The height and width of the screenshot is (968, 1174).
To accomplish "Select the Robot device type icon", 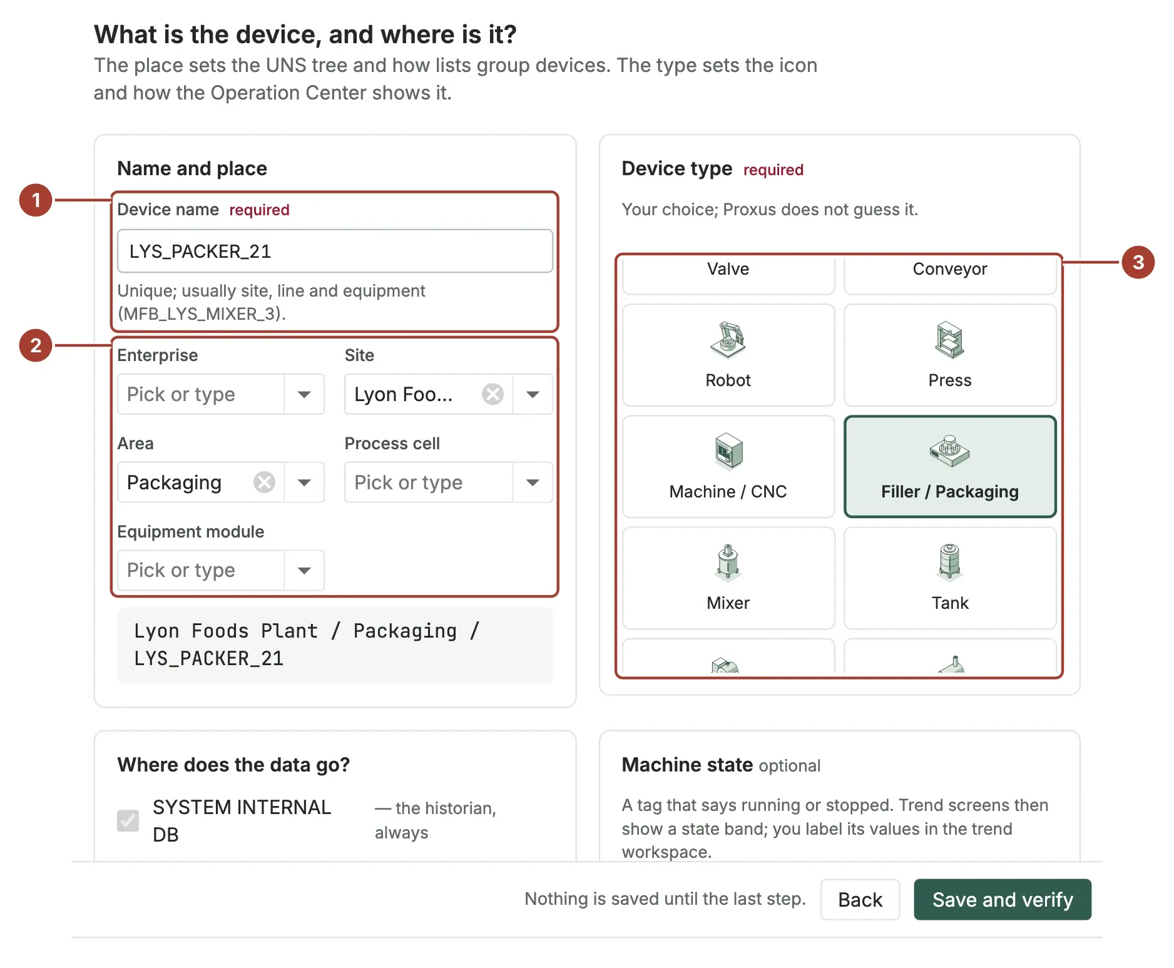I will click(728, 340).
